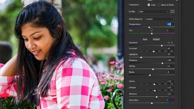Click the Treatment label text
This screenshot has height=109, width=194.
click(x=134, y=5)
